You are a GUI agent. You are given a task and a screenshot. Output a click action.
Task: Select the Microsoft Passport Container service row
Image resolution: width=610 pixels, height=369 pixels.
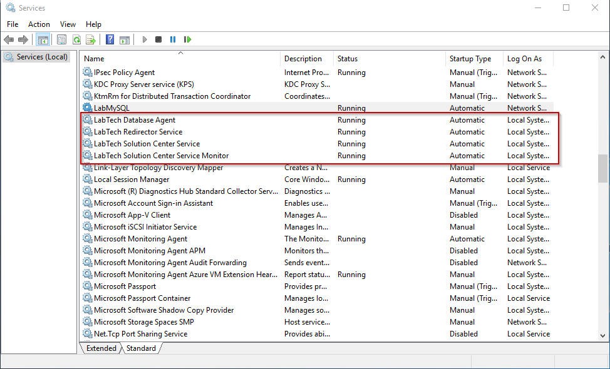pyautogui.click(x=142, y=298)
